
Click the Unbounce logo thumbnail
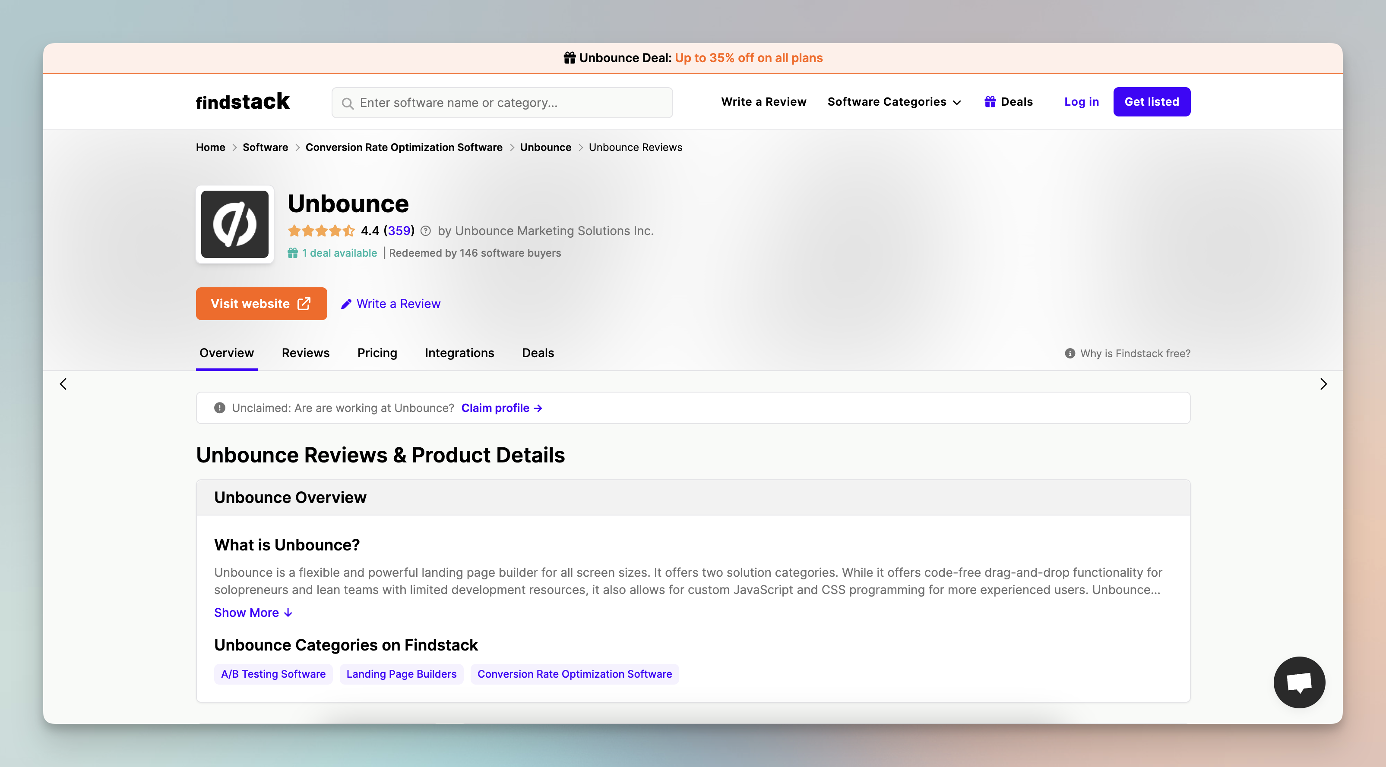pyautogui.click(x=234, y=224)
